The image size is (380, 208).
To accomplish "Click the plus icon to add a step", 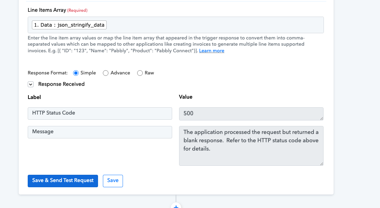I will [176, 206].
